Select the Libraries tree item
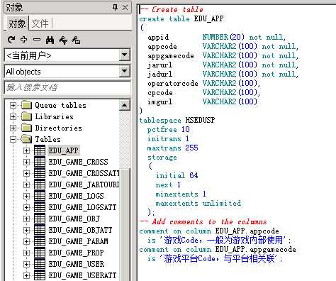The width and height of the screenshot is (336, 281). point(54,116)
